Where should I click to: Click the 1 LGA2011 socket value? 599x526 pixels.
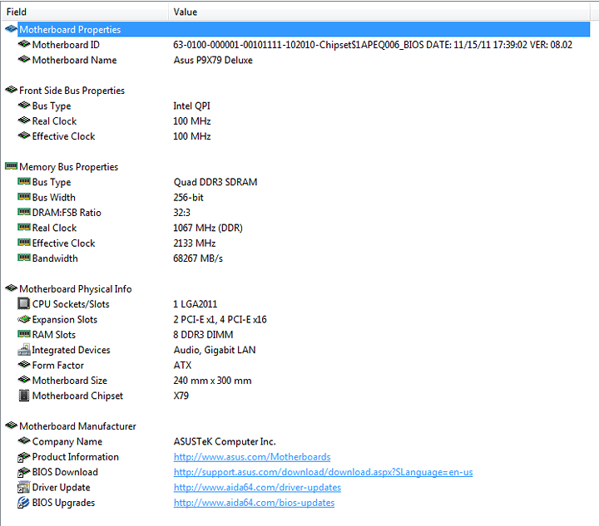tap(196, 304)
